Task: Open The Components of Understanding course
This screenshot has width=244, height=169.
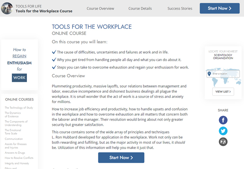Action: point(16,123)
